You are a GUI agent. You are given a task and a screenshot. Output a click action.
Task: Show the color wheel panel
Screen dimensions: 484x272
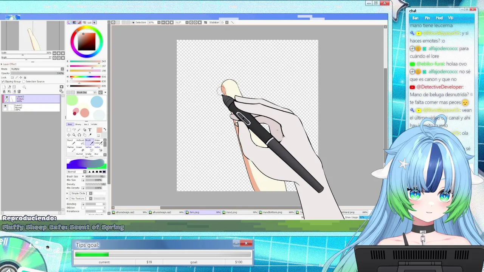coord(69,22)
